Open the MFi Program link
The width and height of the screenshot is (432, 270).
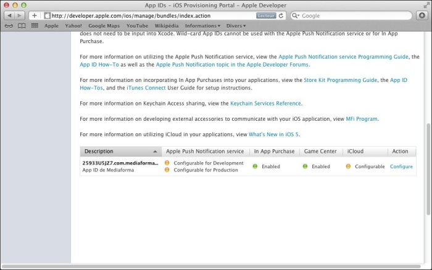click(x=362, y=119)
